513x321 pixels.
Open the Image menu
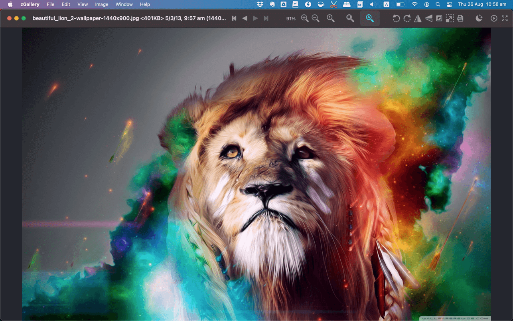pyautogui.click(x=101, y=4)
